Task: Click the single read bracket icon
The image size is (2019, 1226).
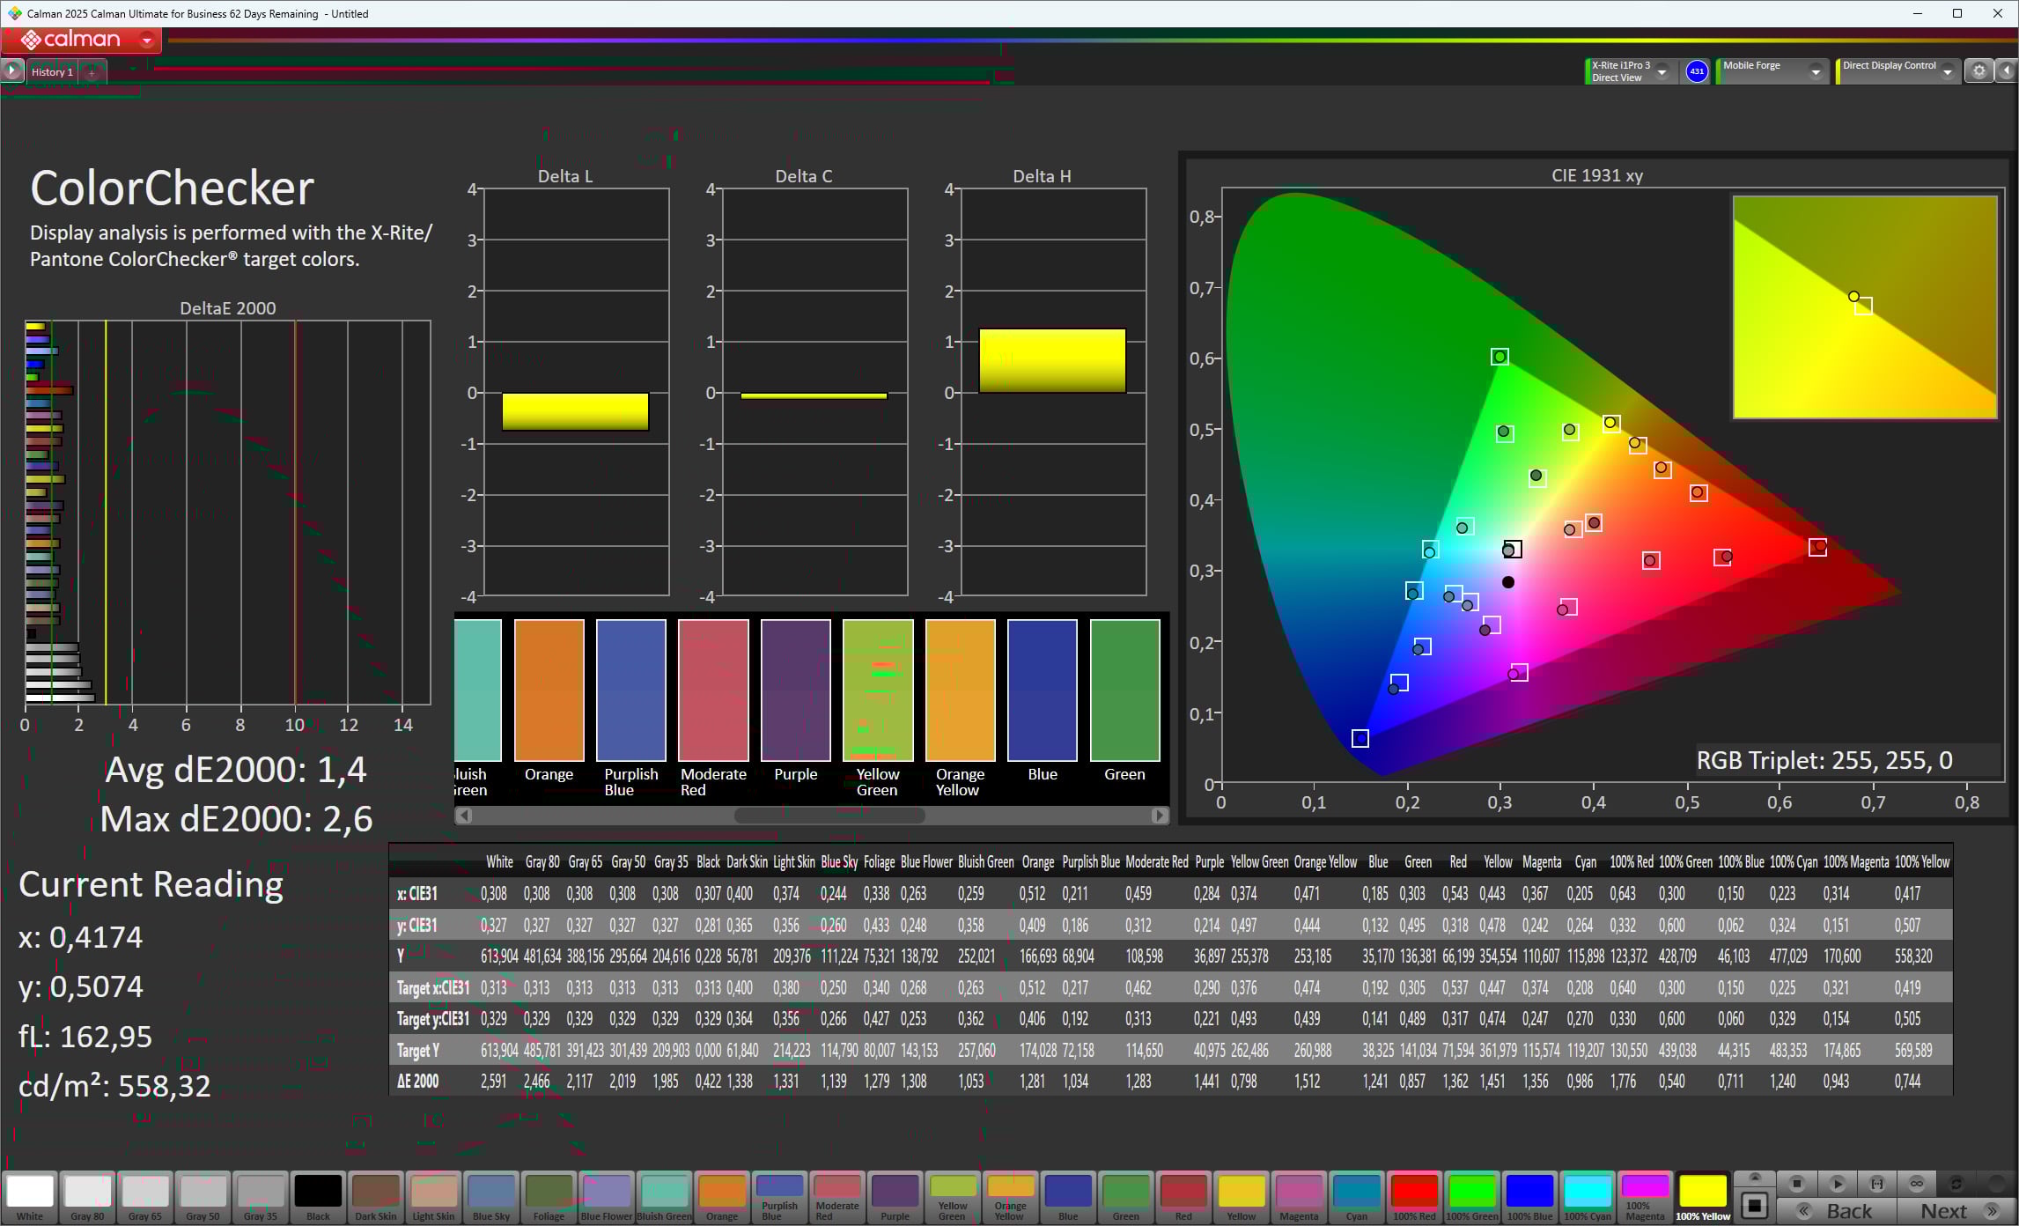Action: click(1876, 1183)
